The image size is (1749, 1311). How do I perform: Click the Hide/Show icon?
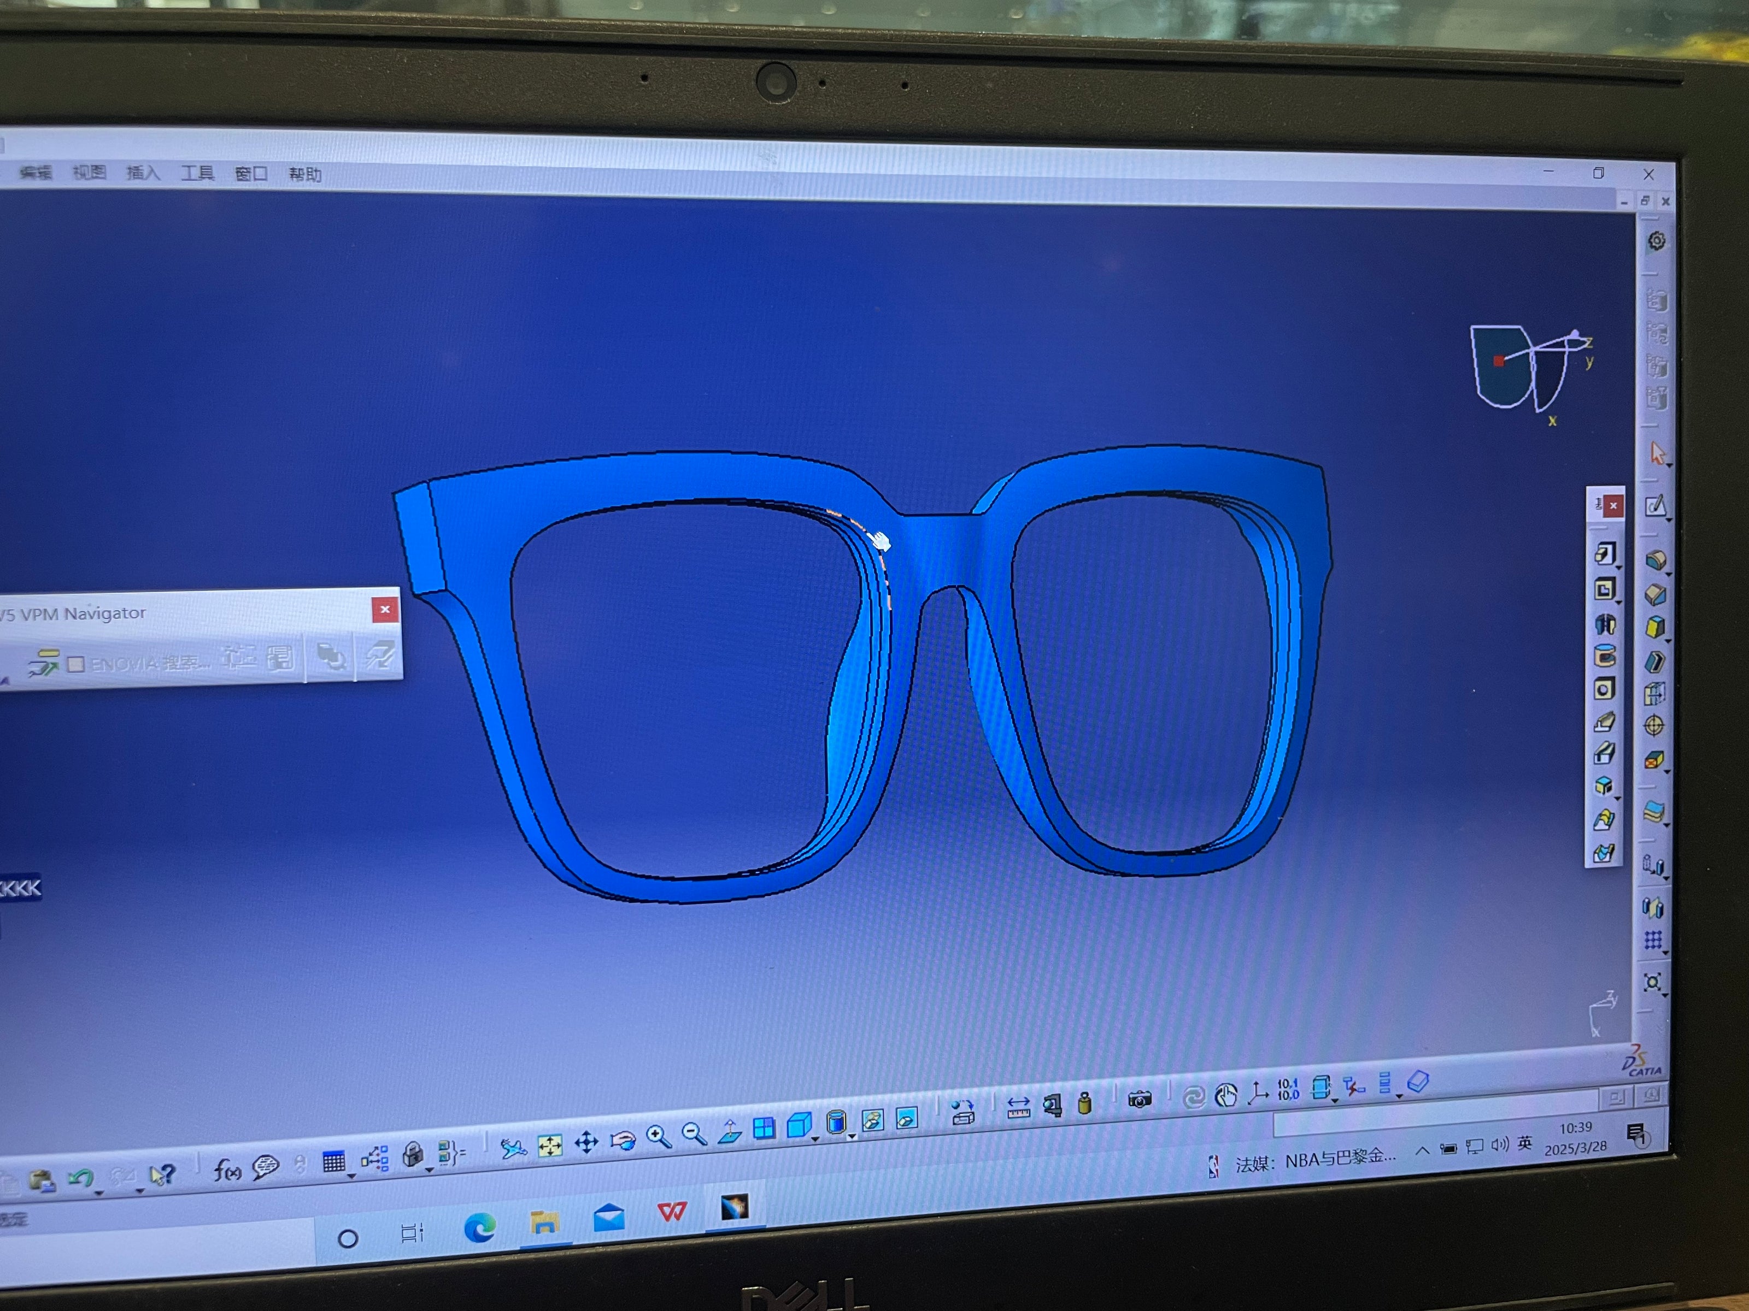(872, 1120)
